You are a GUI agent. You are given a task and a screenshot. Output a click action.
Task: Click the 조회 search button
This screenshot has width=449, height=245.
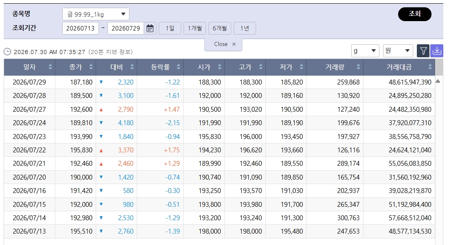[415, 14]
